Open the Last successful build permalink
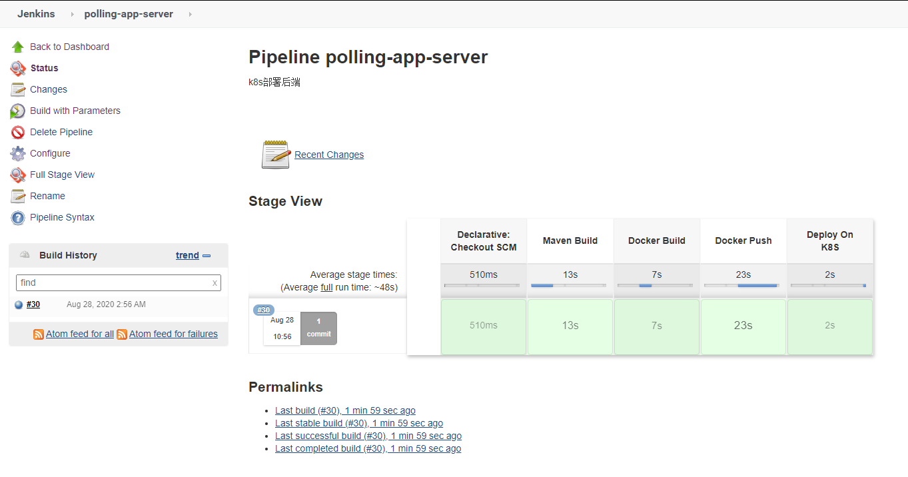This screenshot has height=477, width=908. point(368,436)
